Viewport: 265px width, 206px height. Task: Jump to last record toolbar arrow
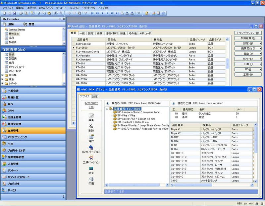click(x=117, y=13)
